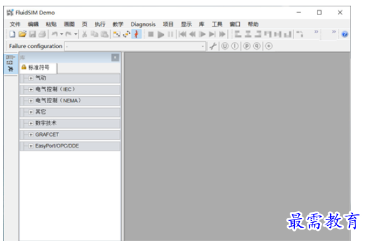This screenshot has width=365, height=241.
Task: Click the connection line tool icon
Action: tap(300, 34)
